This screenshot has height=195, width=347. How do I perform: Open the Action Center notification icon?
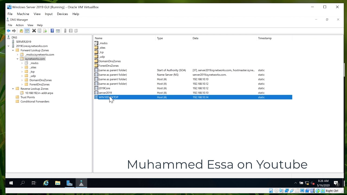(x=336, y=183)
